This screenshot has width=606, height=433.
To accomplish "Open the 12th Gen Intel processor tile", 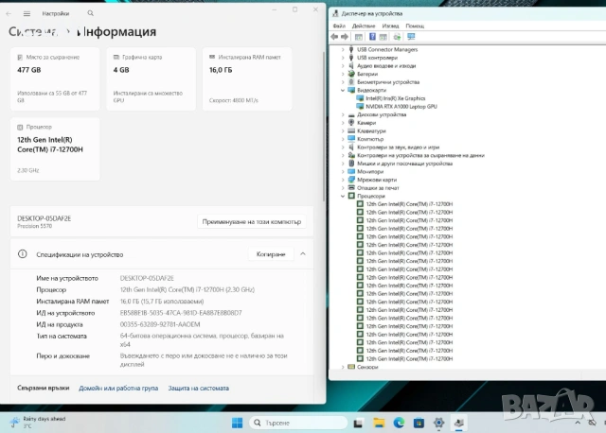I will point(55,149).
